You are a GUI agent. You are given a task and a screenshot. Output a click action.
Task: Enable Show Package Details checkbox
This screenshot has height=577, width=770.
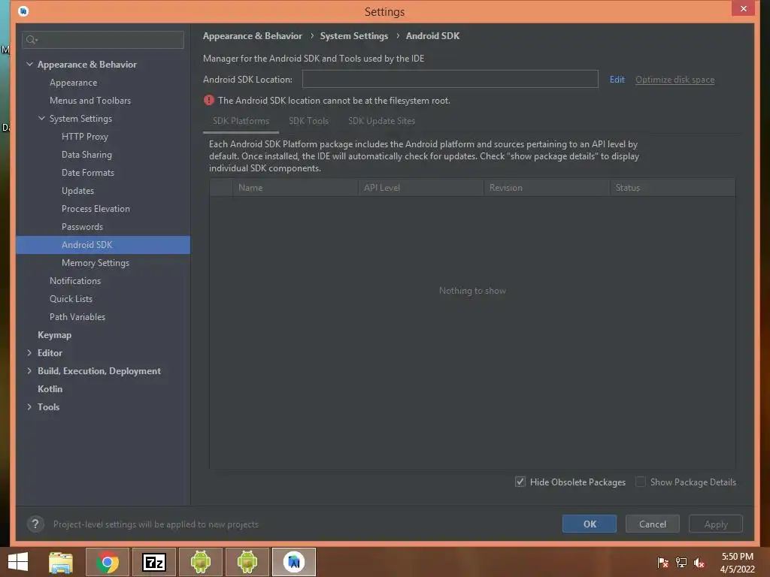tap(641, 482)
